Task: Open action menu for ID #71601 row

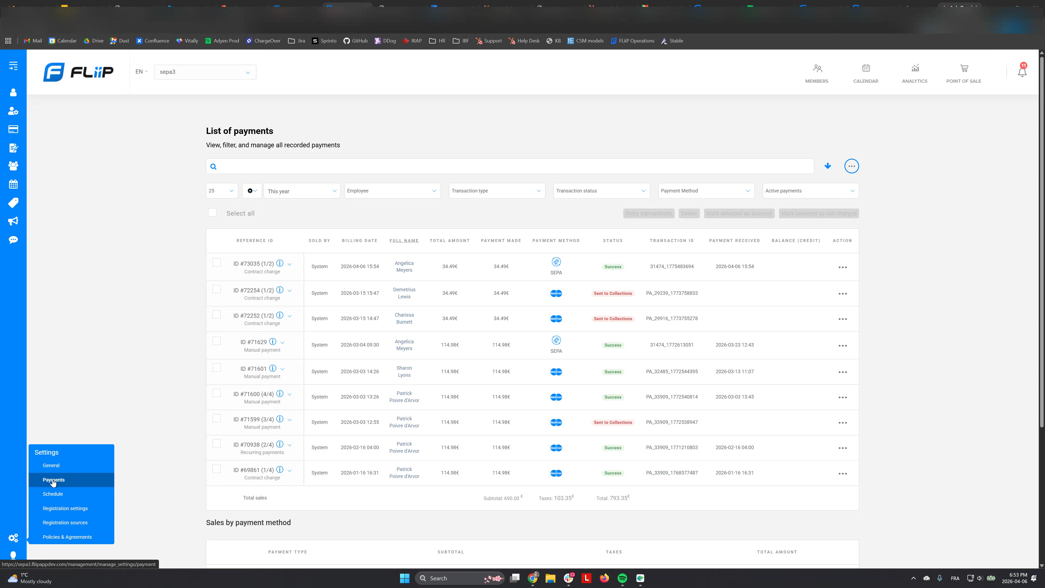Action: 843,372
